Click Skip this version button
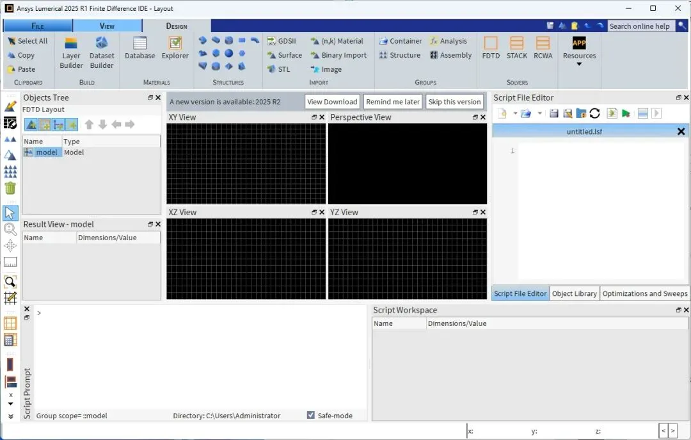The width and height of the screenshot is (691, 440). pyautogui.click(x=454, y=101)
